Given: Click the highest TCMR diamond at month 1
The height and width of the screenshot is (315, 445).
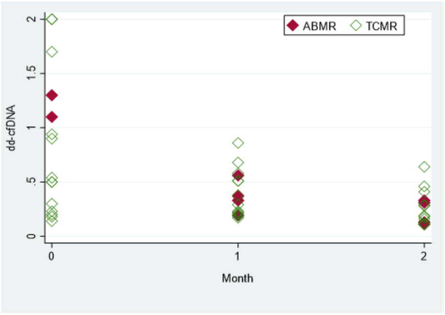Looking at the screenshot, I should pyautogui.click(x=238, y=143).
